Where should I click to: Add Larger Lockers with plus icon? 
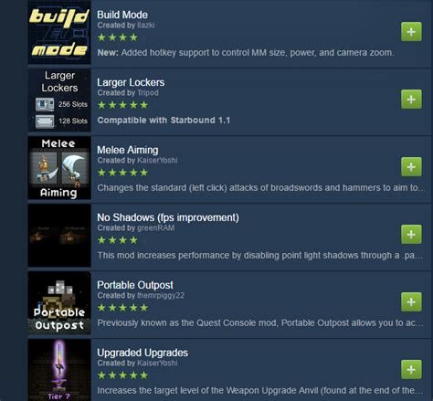(x=411, y=100)
